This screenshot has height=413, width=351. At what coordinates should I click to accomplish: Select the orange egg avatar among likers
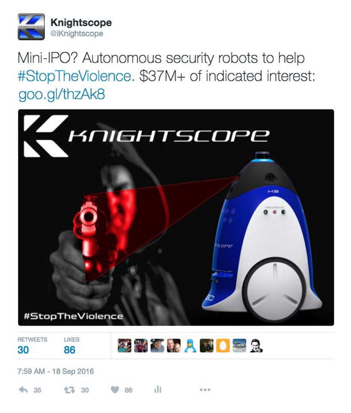pos(223,346)
